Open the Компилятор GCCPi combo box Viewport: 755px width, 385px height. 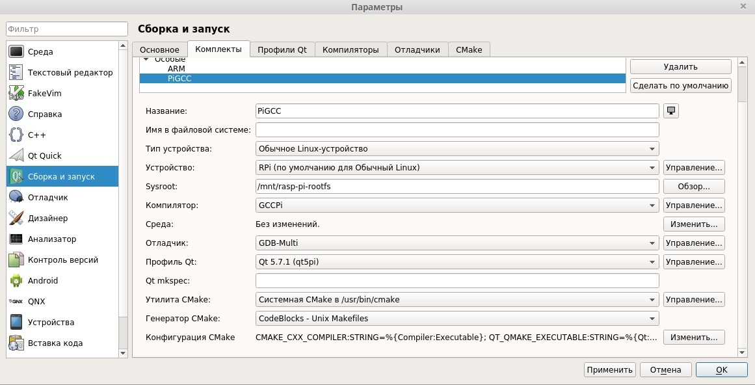coord(457,206)
